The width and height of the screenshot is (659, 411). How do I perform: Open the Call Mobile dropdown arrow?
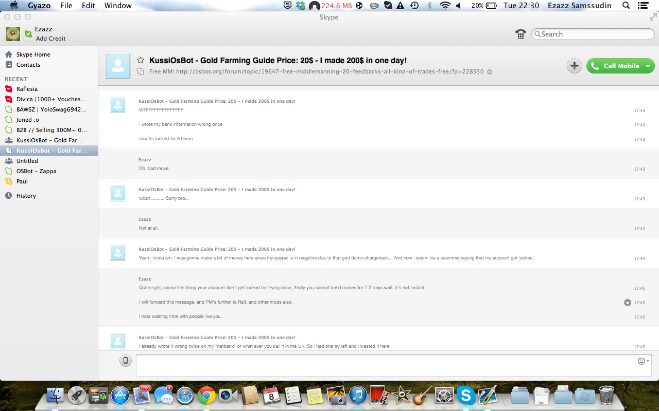click(648, 66)
